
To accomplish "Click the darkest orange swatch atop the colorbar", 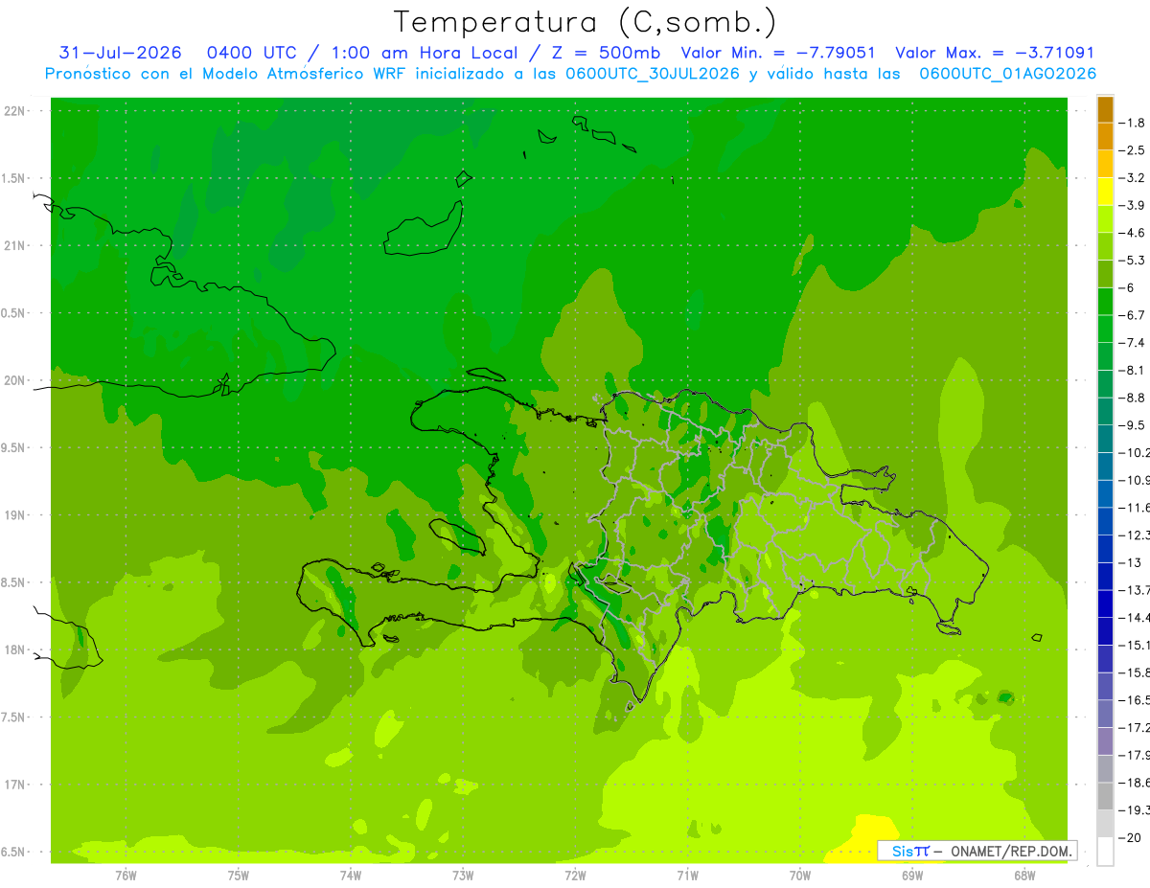I will click(x=1105, y=109).
